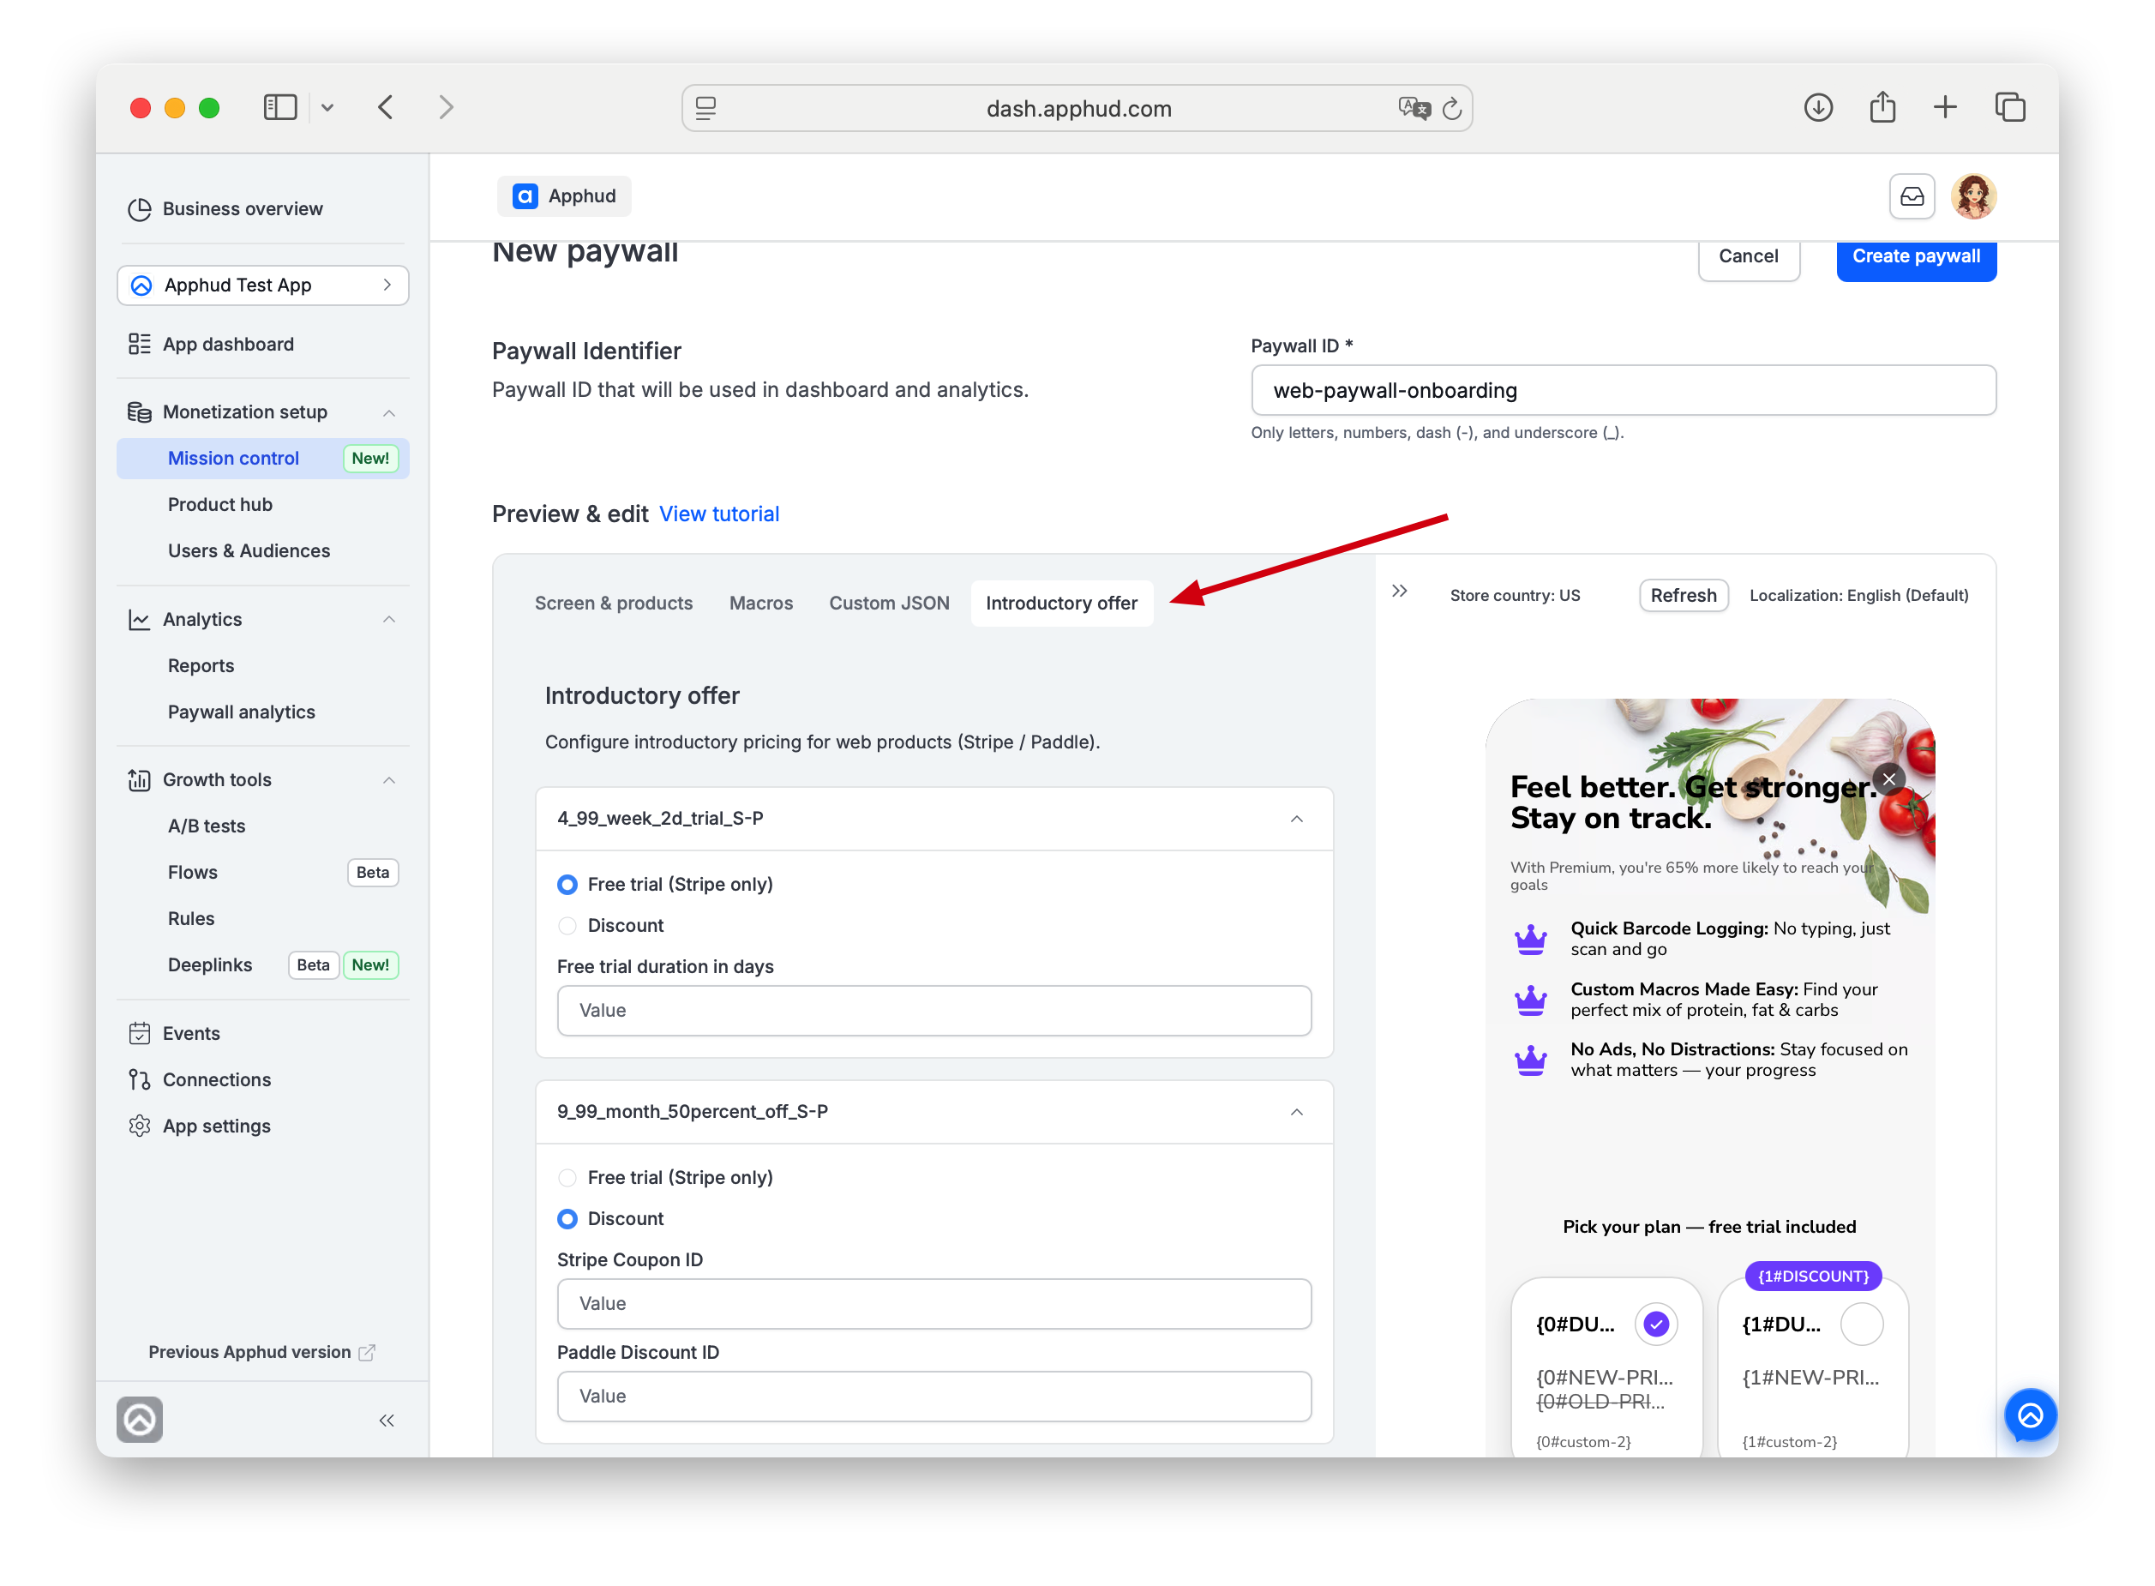Change Localization: English (Default)
Screen dimensions: 2155x1586
pyautogui.click(x=1858, y=595)
